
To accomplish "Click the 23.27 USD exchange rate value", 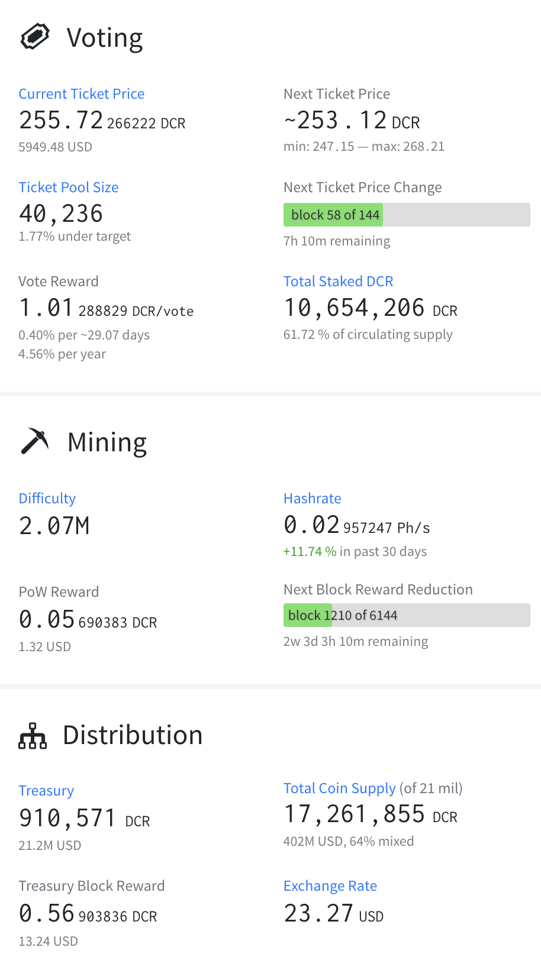I will coord(333,914).
